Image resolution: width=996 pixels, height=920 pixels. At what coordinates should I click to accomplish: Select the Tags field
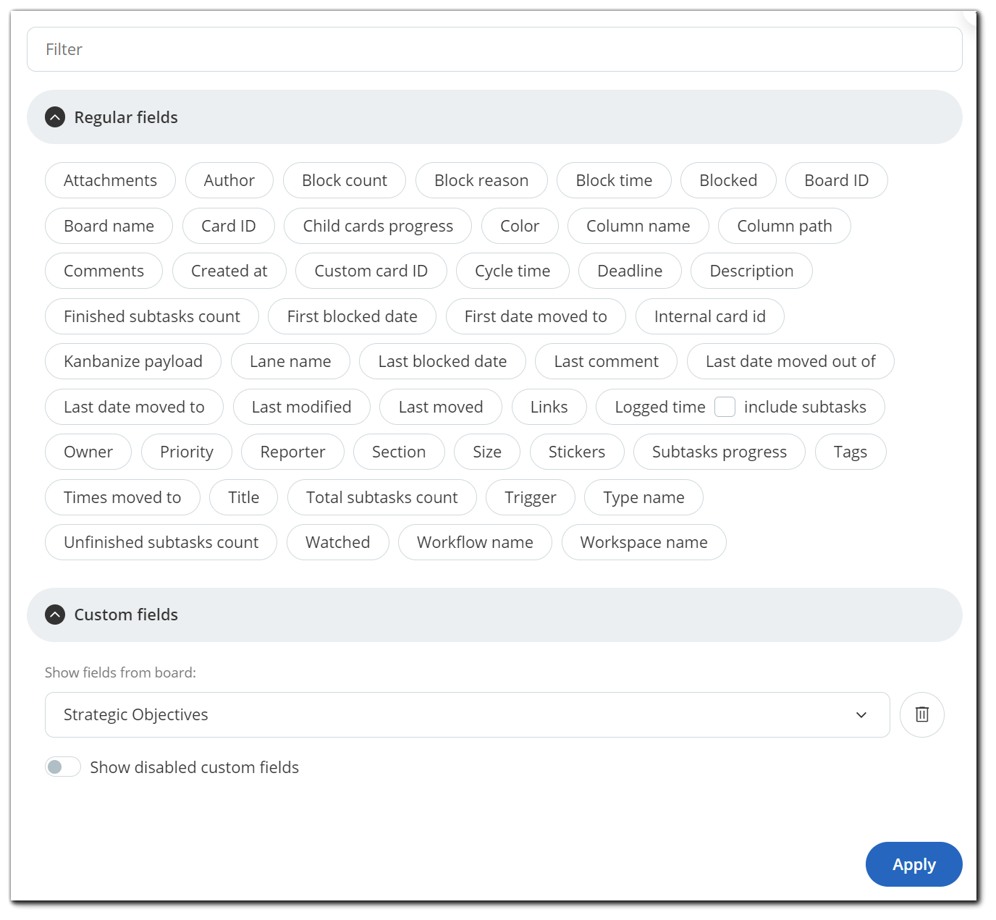coord(850,452)
